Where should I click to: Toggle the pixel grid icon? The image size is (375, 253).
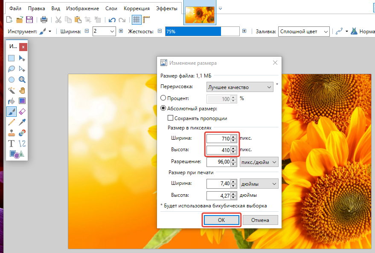[137, 20]
